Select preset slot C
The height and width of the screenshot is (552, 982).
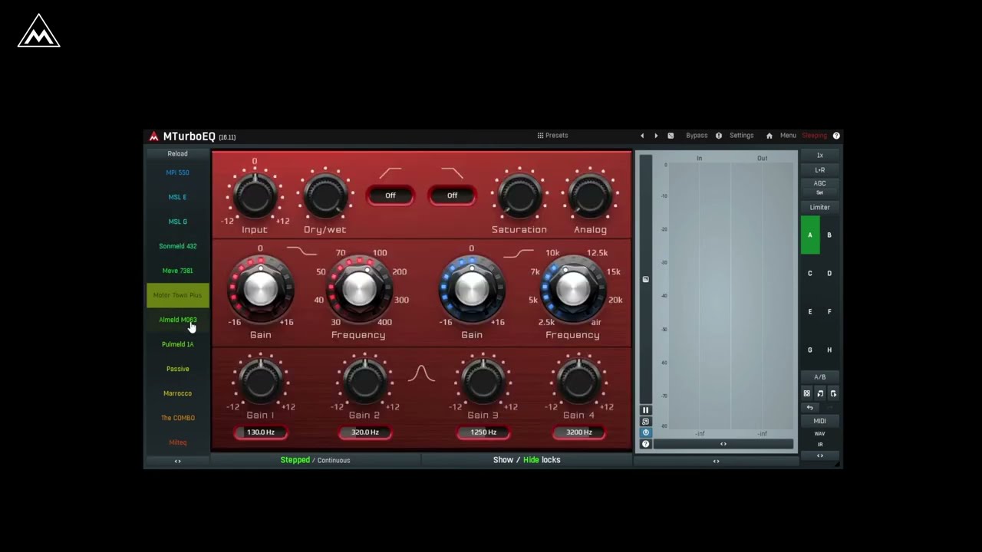tap(809, 274)
